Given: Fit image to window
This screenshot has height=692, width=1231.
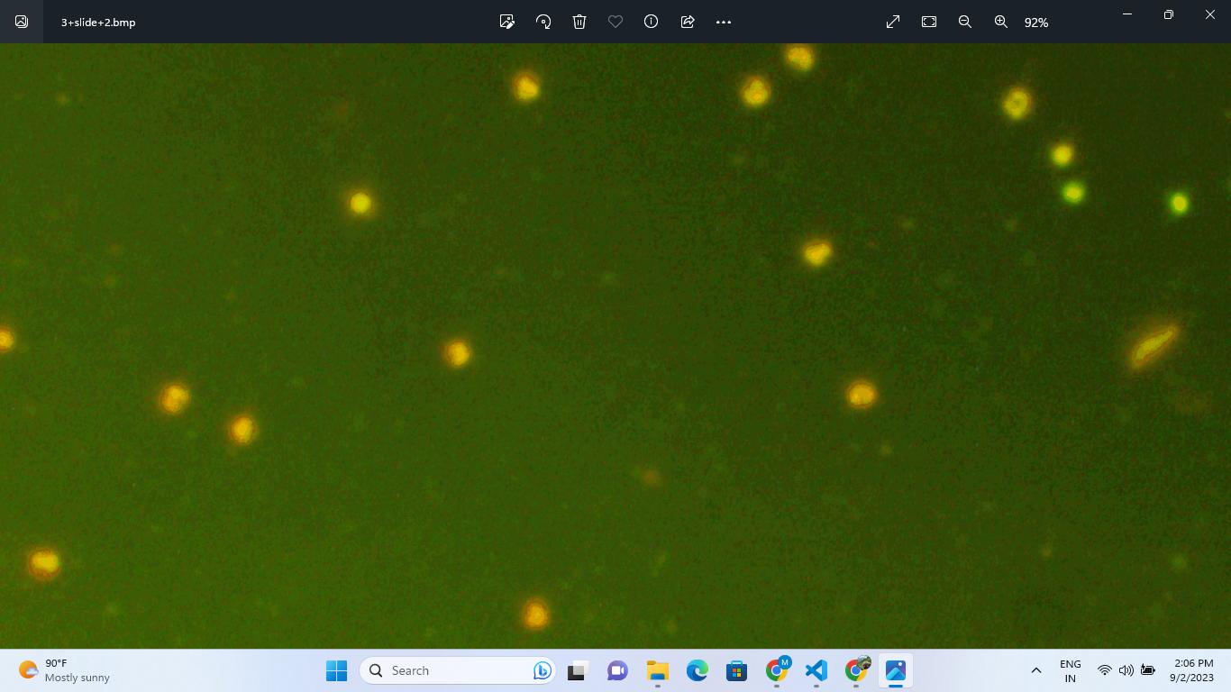Looking at the screenshot, I should pos(929,22).
